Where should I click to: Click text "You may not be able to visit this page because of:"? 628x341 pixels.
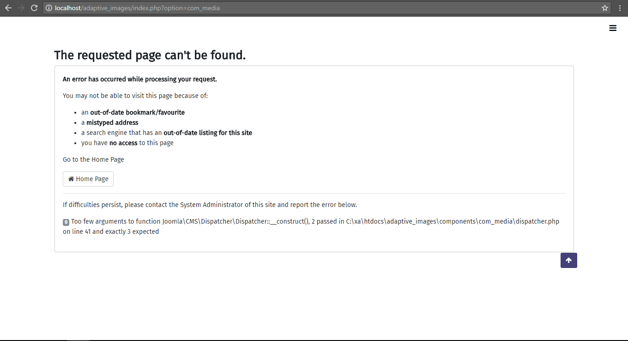[135, 96]
